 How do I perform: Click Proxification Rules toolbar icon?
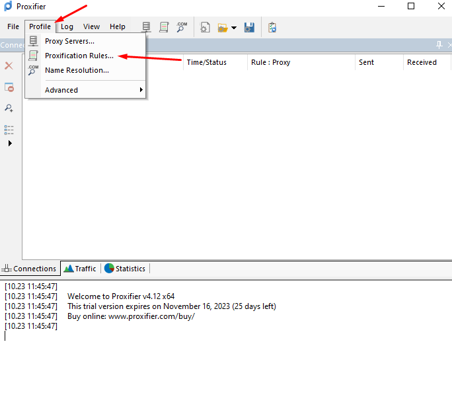pos(164,27)
